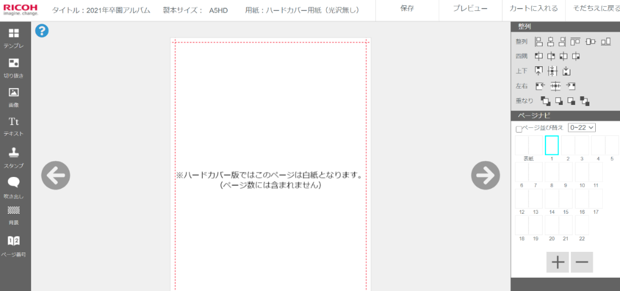Go to next page with right arrow
The image size is (620, 291).
(x=485, y=175)
